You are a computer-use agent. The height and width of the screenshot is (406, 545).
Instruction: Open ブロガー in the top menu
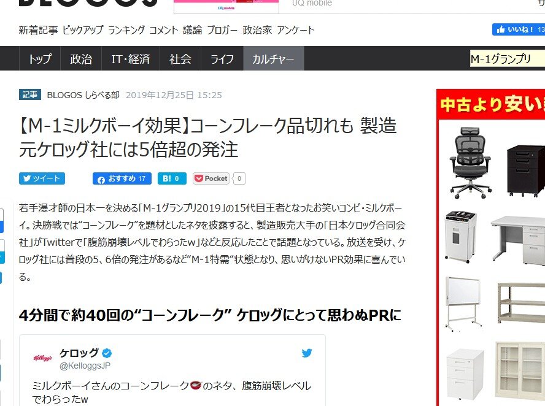click(x=222, y=30)
